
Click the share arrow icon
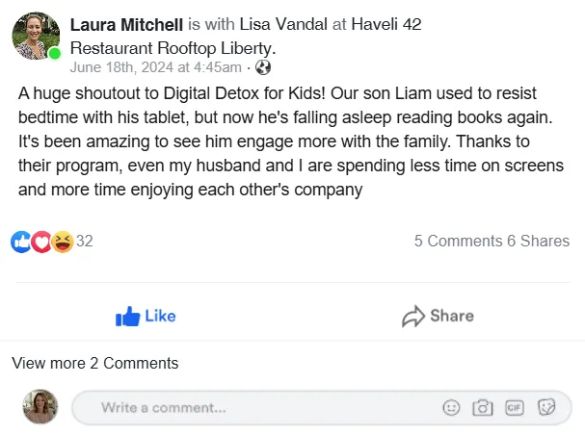coord(413,317)
